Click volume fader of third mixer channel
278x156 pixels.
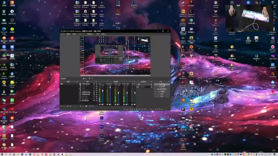pyautogui.click(x=118, y=93)
